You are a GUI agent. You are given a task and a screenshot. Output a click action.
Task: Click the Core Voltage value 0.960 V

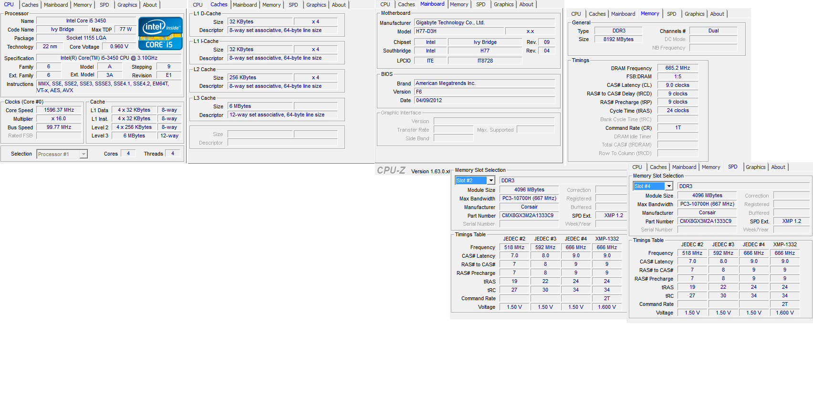coord(119,47)
